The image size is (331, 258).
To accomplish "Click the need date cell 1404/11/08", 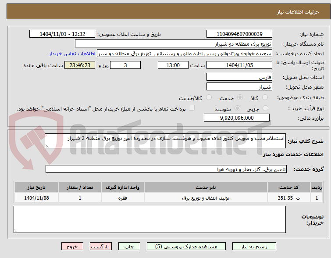I will click(36, 198).
